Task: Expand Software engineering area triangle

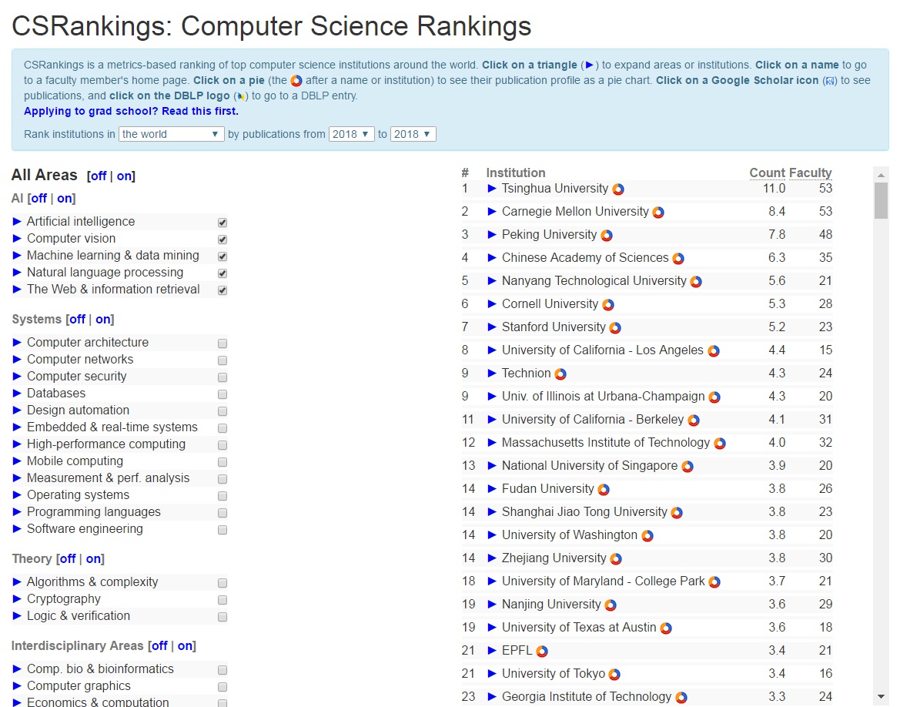Action: (17, 528)
